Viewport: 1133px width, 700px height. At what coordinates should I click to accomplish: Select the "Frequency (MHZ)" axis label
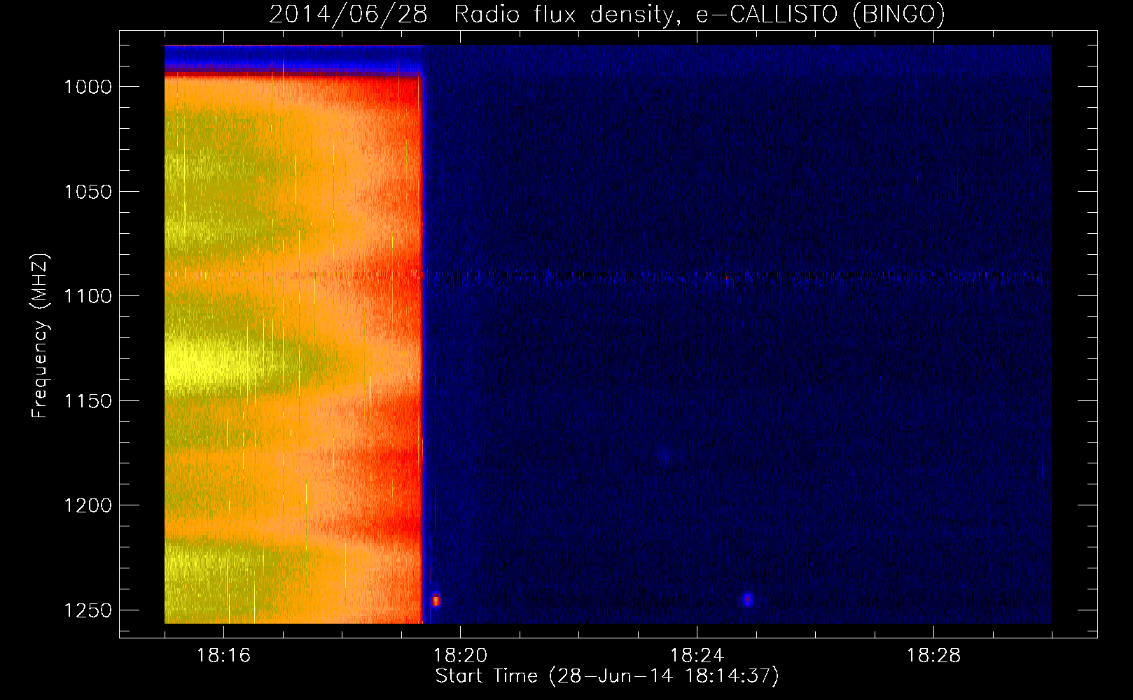click(40, 336)
